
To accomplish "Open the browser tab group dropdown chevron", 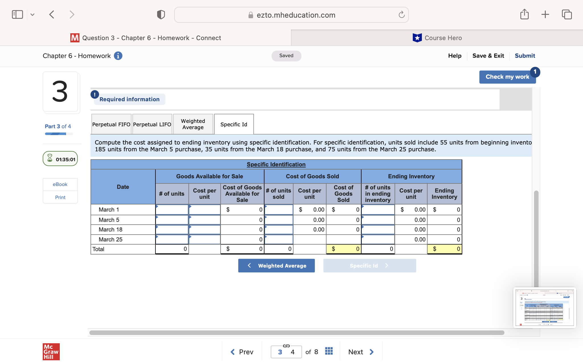I will pyautogui.click(x=32, y=14).
